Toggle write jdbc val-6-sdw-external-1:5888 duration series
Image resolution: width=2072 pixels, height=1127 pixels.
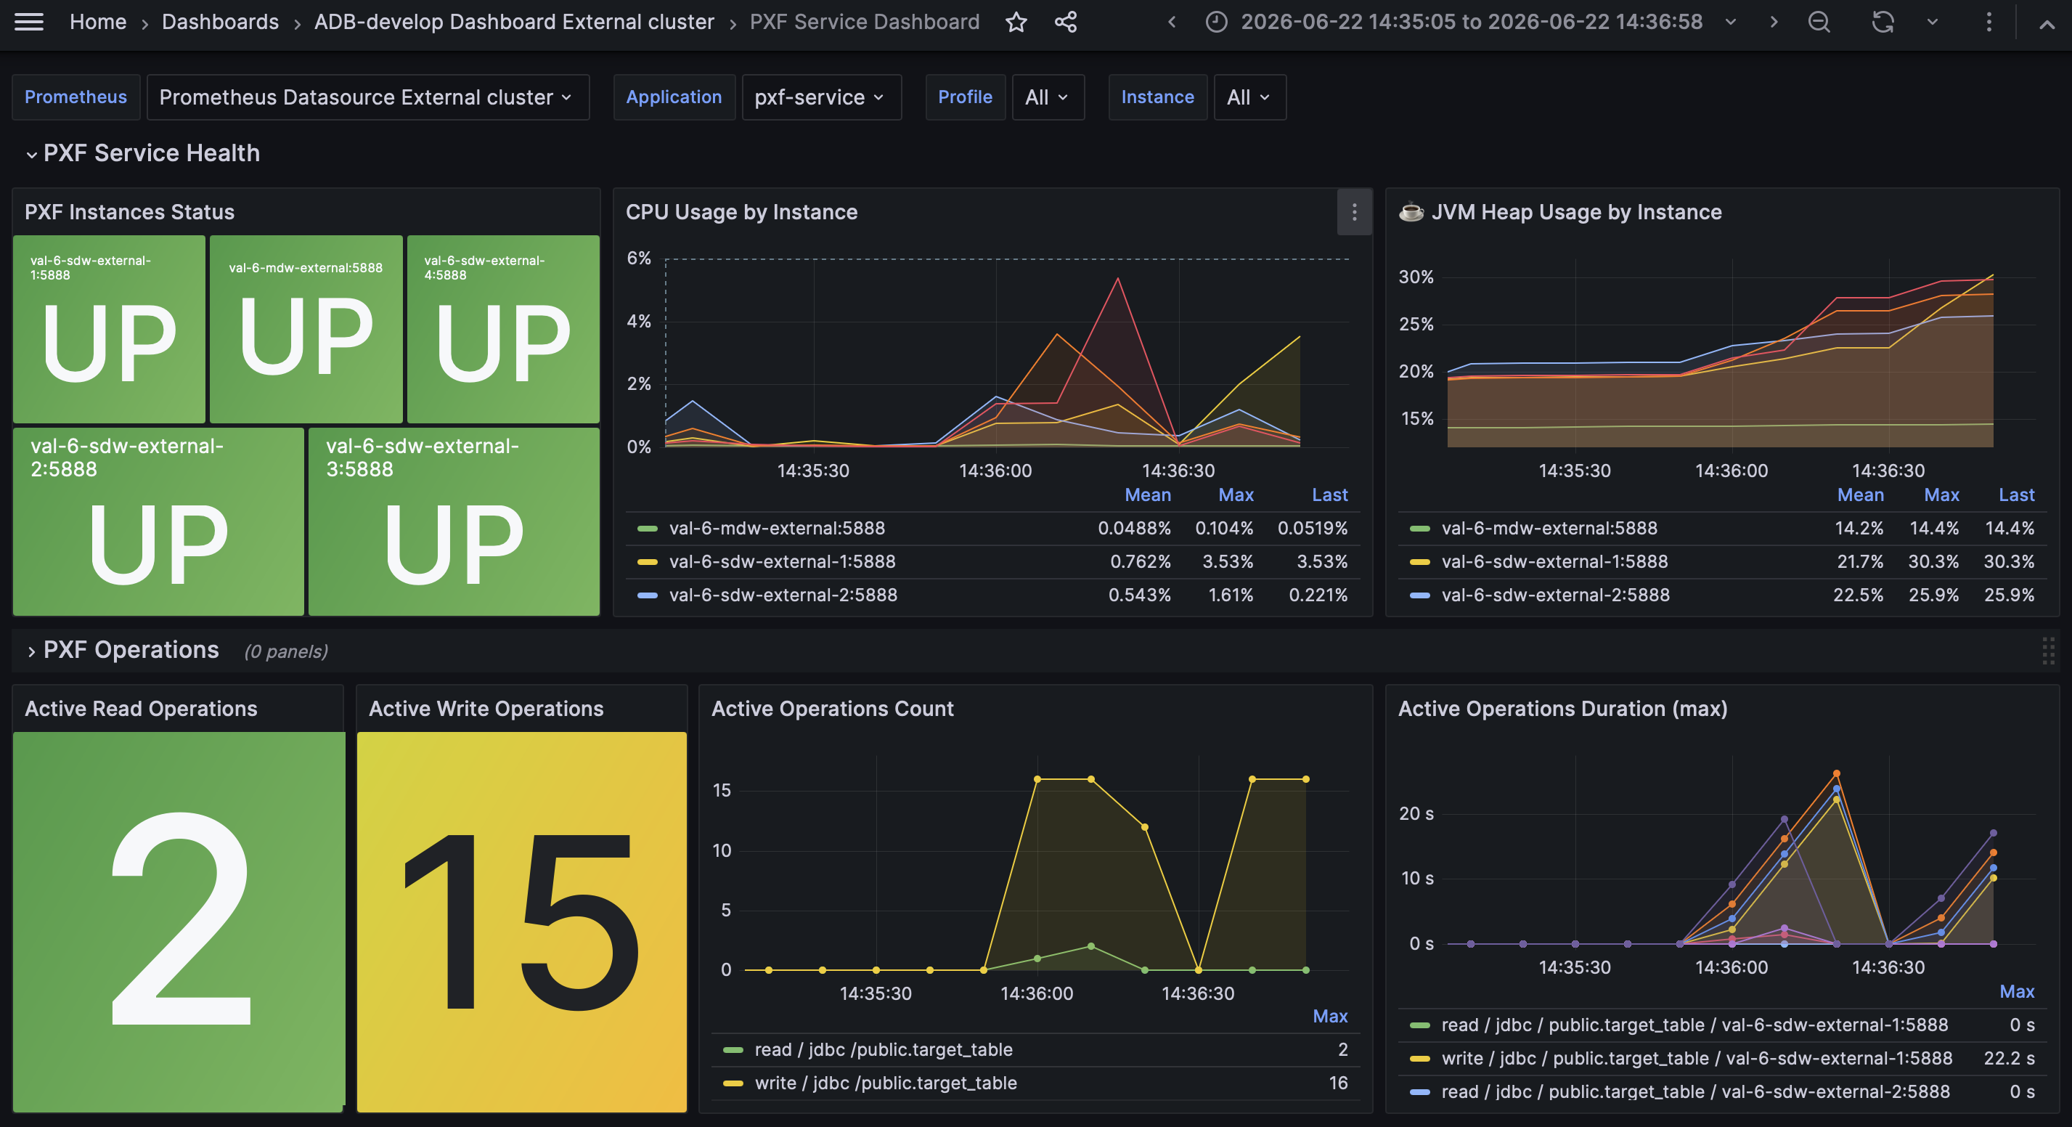[x=1697, y=1059]
